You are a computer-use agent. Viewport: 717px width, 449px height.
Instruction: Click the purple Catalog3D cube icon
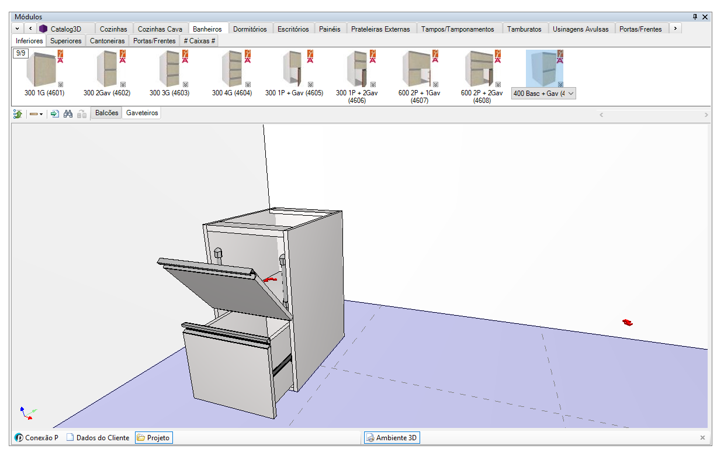tap(43, 29)
